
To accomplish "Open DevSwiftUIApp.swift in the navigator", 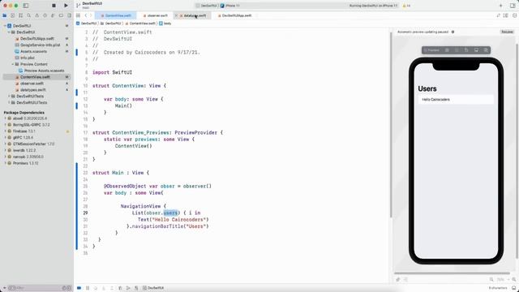I will pyautogui.click(x=36, y=38).
